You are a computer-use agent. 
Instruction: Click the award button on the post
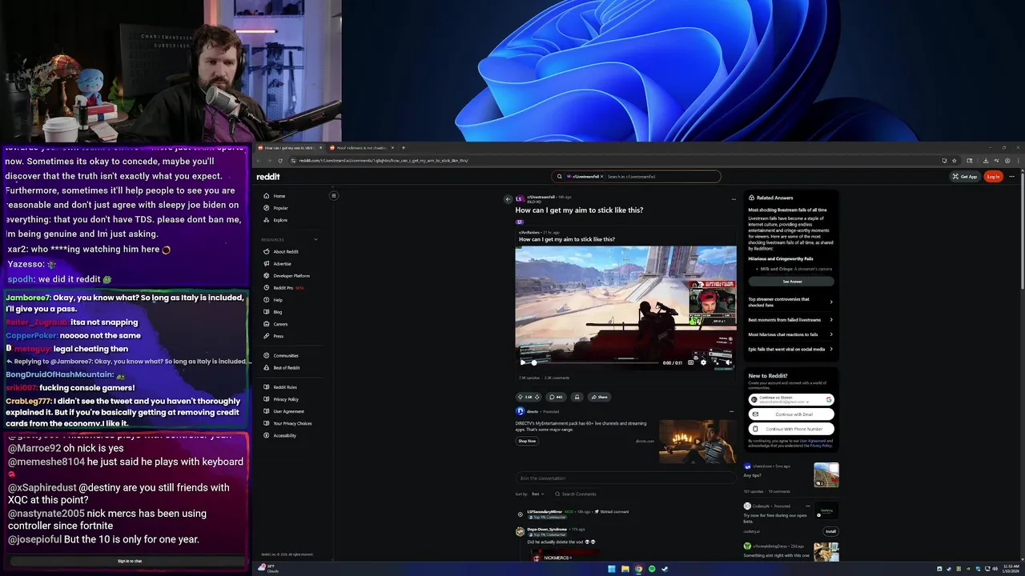pyautogui.click(x=577, y=397)
